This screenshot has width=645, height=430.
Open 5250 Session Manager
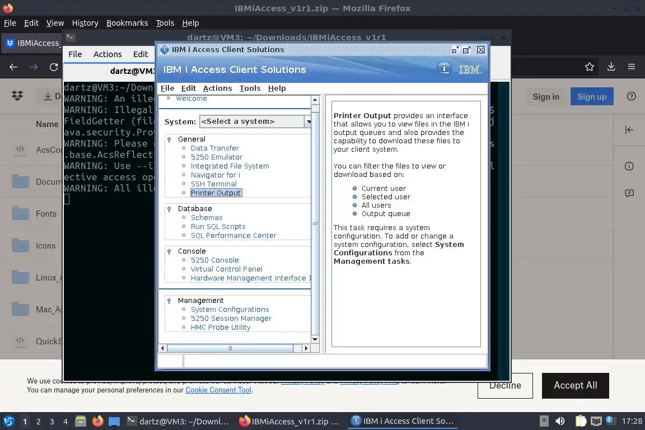click(x=231, y=319)
